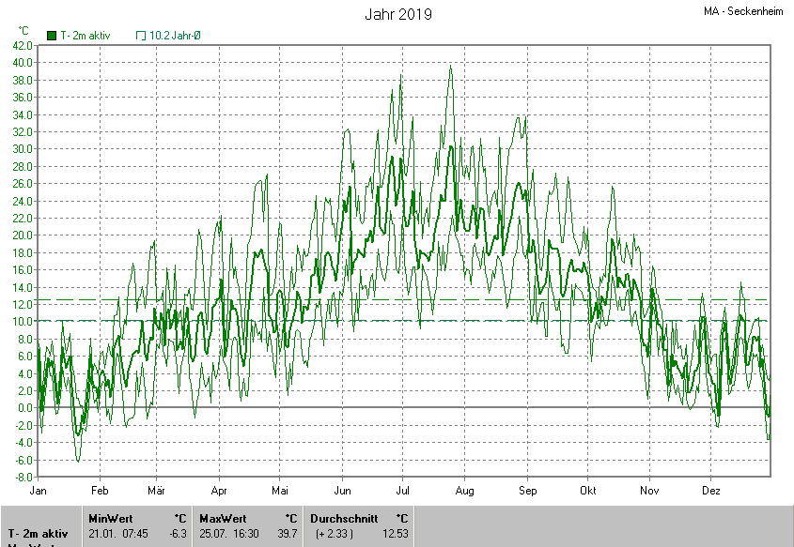Click the '25.07. 16:30' maximum timestamp
The image size is (794, 547).
pyautogui.click(x=228, y=534)
